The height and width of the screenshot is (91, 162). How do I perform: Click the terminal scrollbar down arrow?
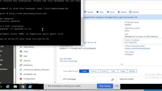[x=82, y=44]
